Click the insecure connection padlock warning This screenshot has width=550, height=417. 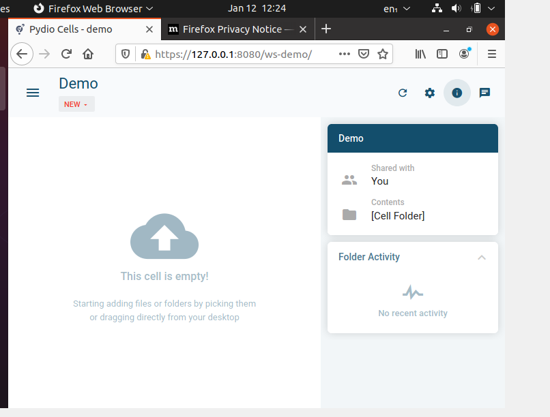[145, 55]
